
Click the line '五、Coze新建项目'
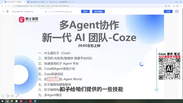click(51, 74)
